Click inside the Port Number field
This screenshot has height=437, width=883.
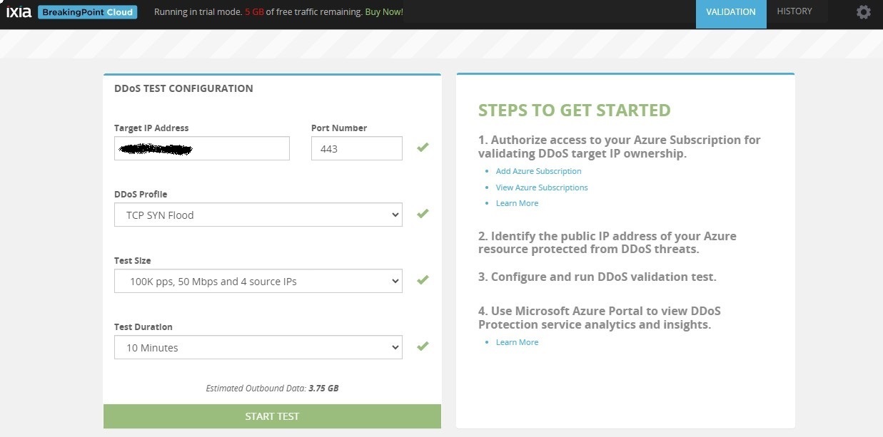356,148
